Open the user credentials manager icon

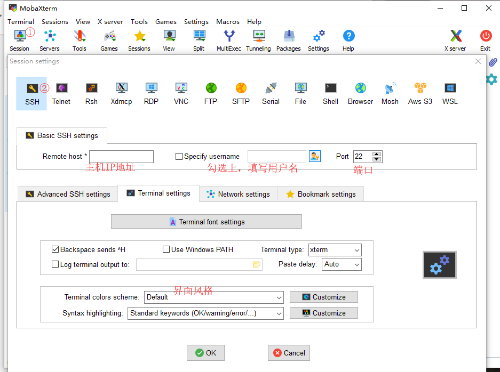pos(315,156)
